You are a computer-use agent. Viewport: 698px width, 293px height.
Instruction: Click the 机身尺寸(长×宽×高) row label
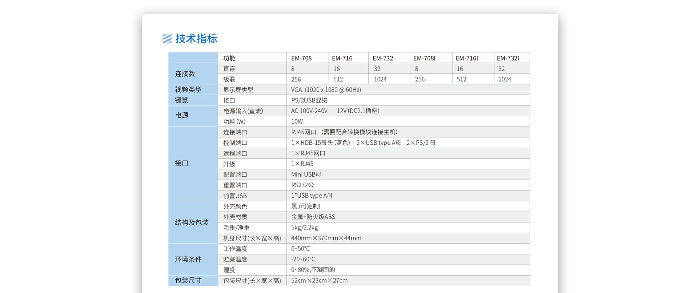pyautogui.click(x=252, y=238)
